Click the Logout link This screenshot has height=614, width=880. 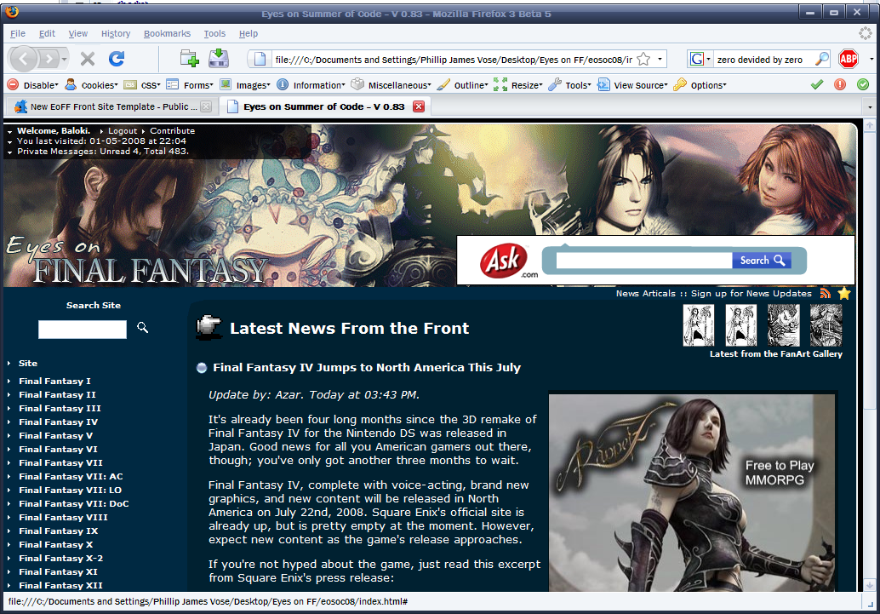123,131
